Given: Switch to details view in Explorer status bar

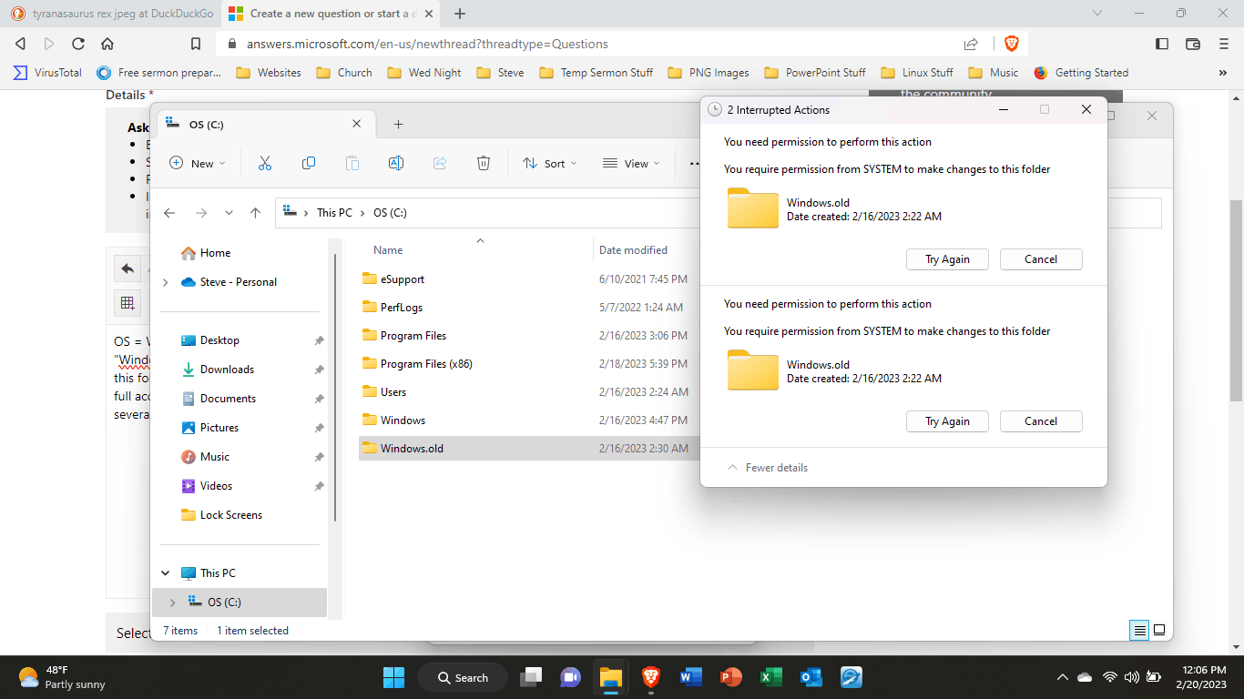Looking at the screenshot, I should [1138, 630].
